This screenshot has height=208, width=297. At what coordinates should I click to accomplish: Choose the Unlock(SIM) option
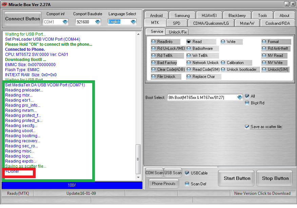276,69
